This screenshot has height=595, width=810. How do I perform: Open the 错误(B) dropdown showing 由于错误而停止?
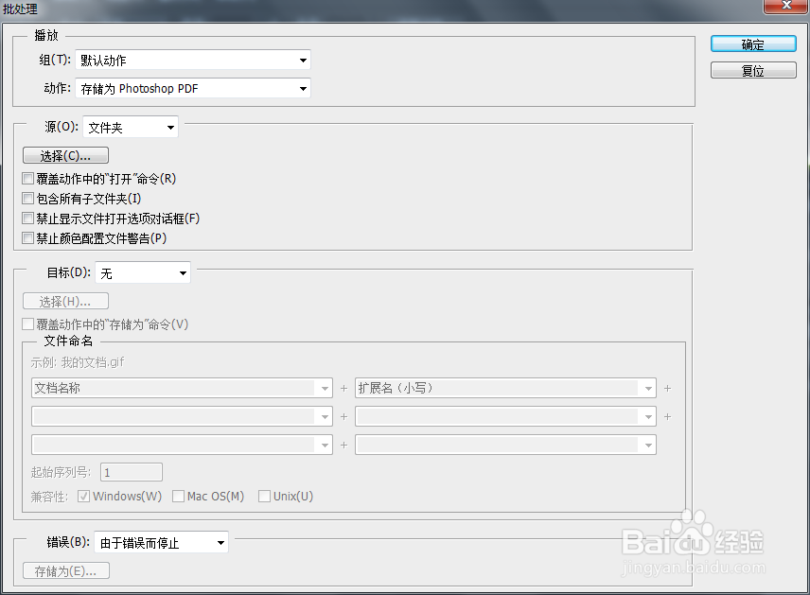[161, 542]
